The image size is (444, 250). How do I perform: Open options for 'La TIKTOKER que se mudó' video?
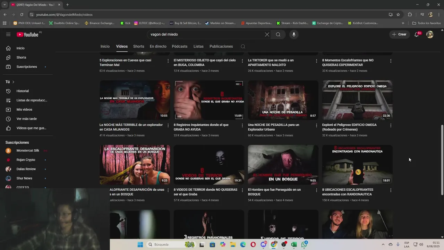point(316,61)
